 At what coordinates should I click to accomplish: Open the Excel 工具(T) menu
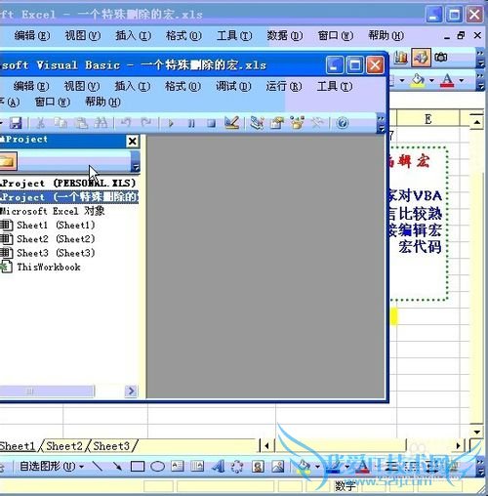pos(234,35)
